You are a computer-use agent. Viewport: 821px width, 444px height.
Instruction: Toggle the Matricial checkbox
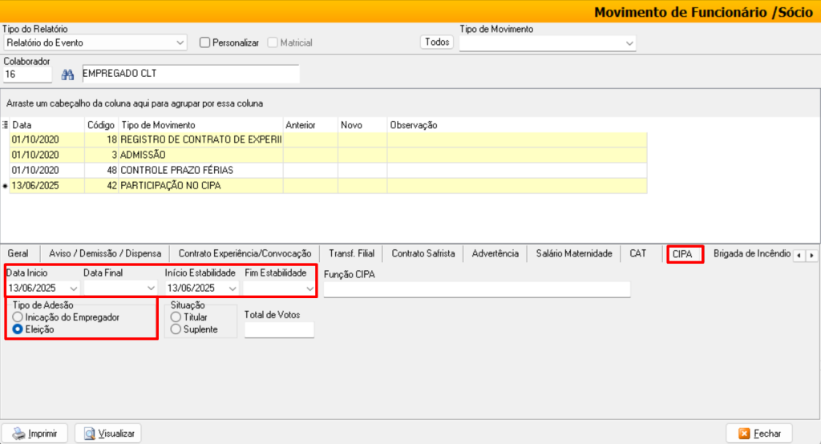(x=273, y=42)
